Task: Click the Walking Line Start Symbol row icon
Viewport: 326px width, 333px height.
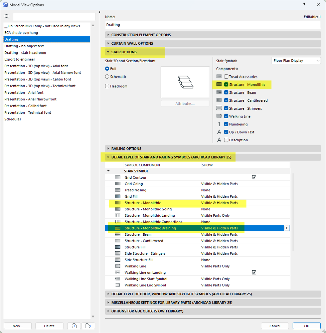Action: [118, 279]
